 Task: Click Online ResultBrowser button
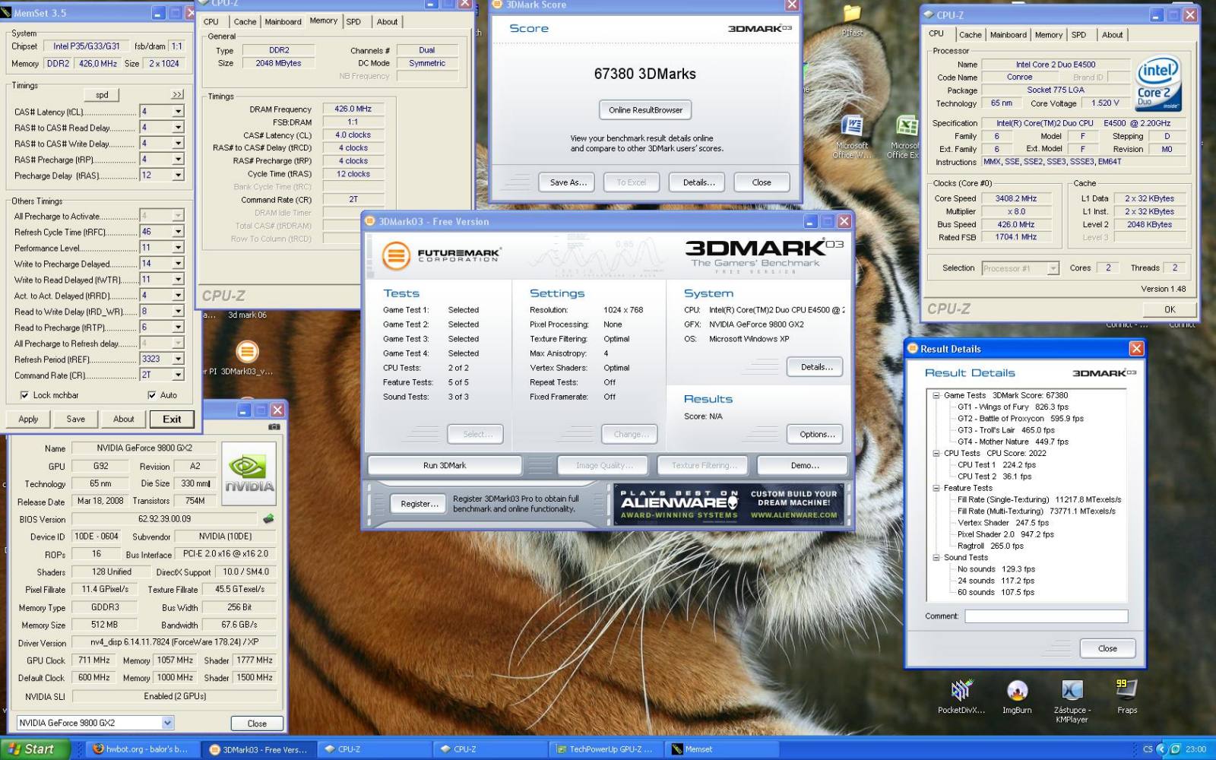(x=645, y=109)
